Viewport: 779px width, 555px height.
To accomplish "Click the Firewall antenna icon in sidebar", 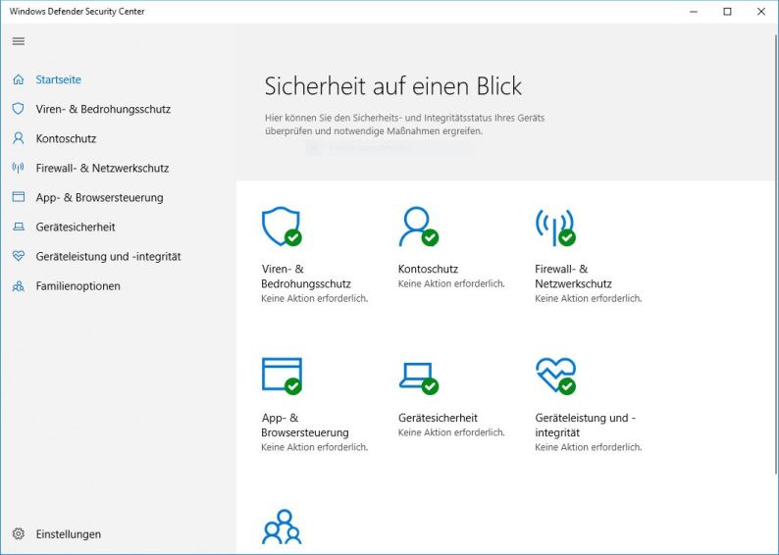I will [19, 168].
